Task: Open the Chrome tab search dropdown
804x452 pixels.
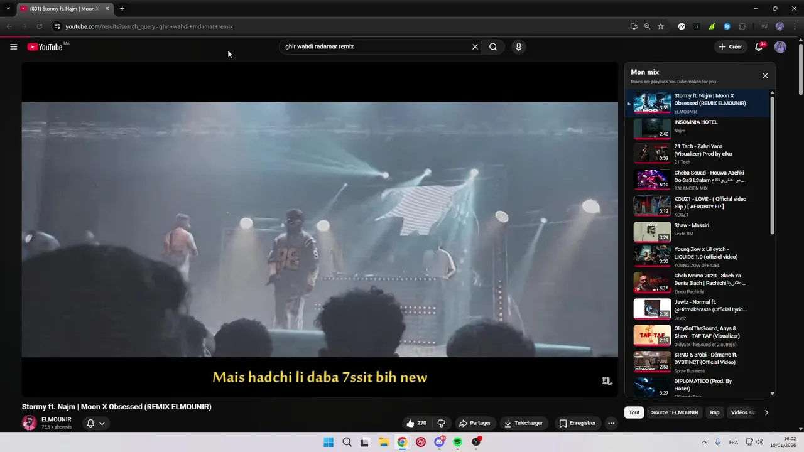Action: pyautogui.click(x=8, y=9)
